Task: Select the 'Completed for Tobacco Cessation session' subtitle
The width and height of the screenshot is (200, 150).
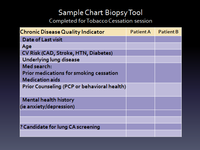Action: click(101, 21)
